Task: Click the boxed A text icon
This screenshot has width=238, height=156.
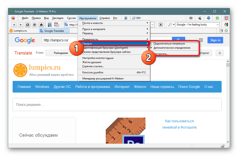Action: [x=161, y=24]
